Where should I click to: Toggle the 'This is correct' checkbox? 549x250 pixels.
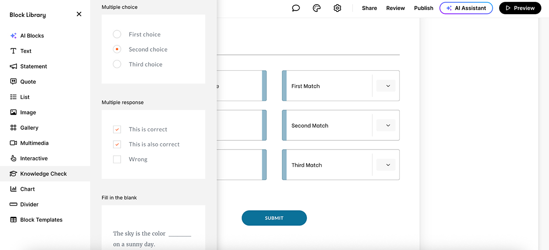coord(117,129)
